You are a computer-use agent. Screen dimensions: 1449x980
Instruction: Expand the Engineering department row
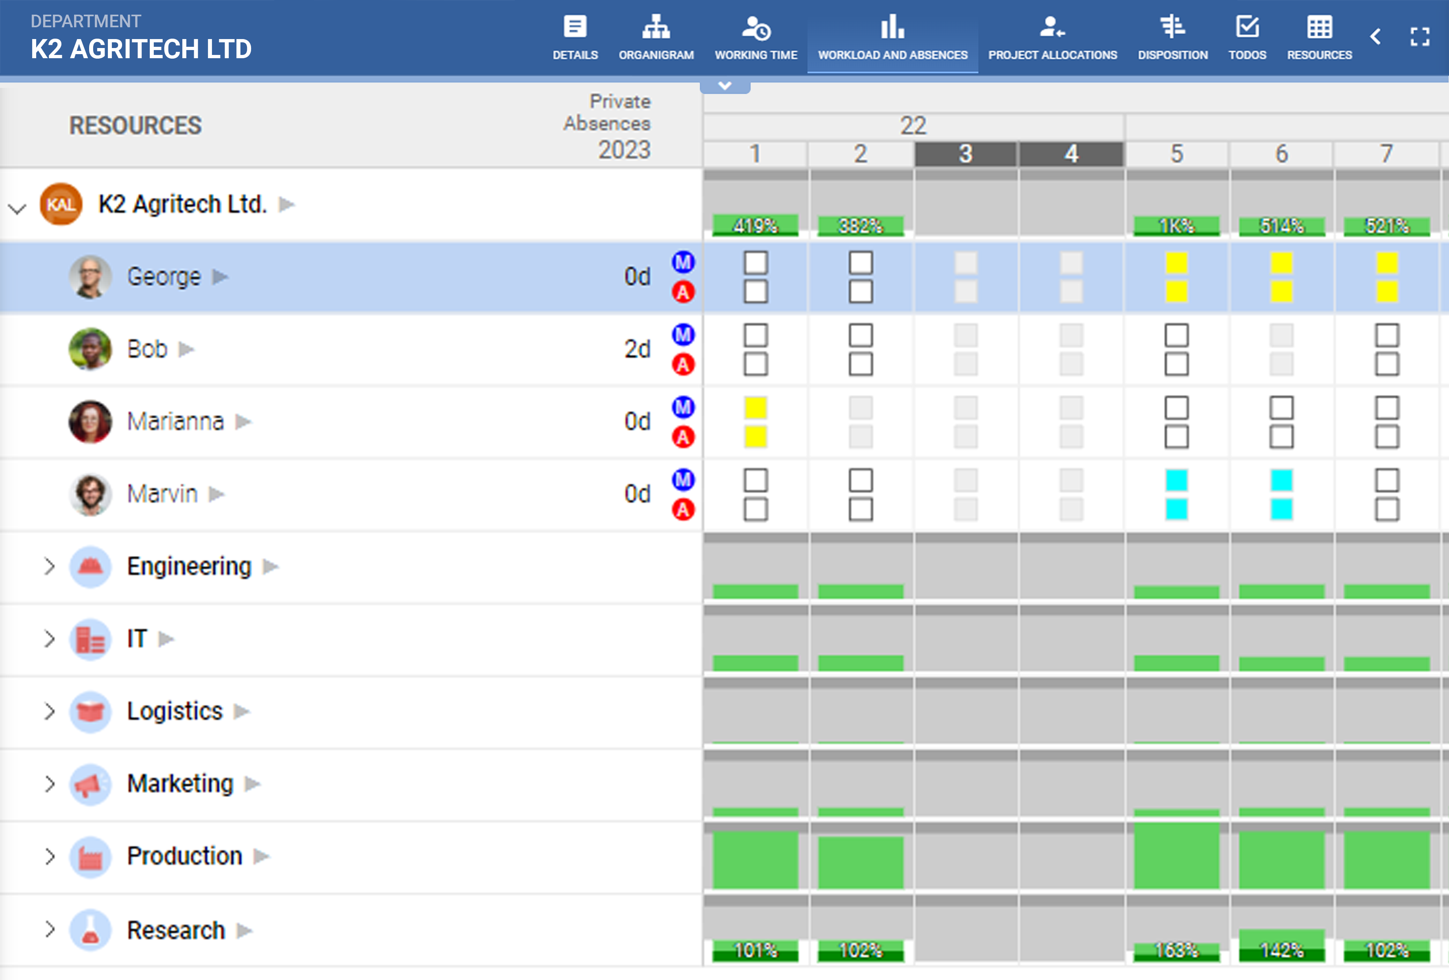pyautogui.click(x=50, y=567)
